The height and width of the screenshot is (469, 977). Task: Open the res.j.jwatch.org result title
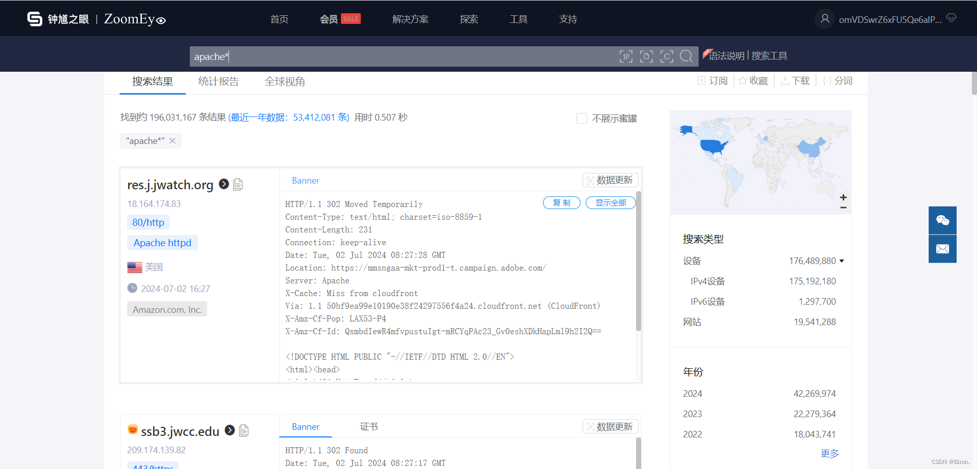pyautogui.click(x=170, y=185)
